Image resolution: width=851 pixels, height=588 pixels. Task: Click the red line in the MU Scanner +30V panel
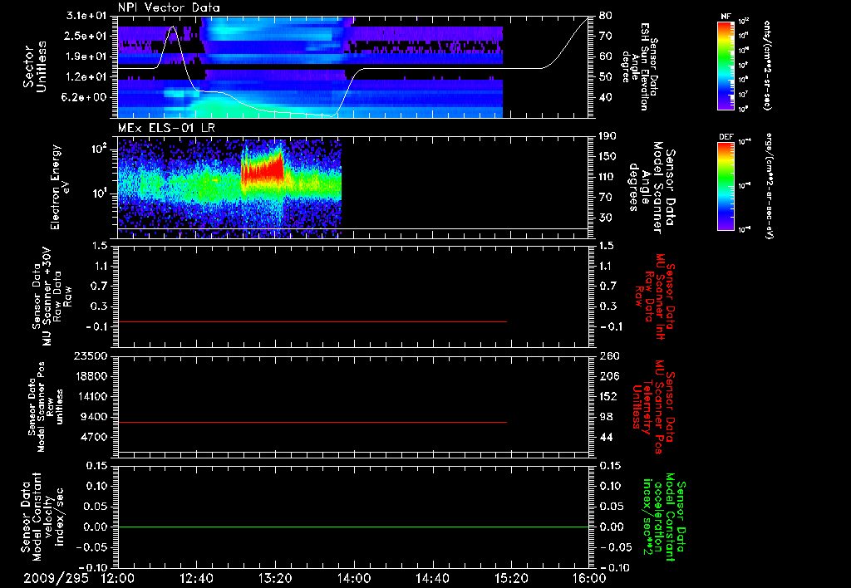tap(312, 321)
